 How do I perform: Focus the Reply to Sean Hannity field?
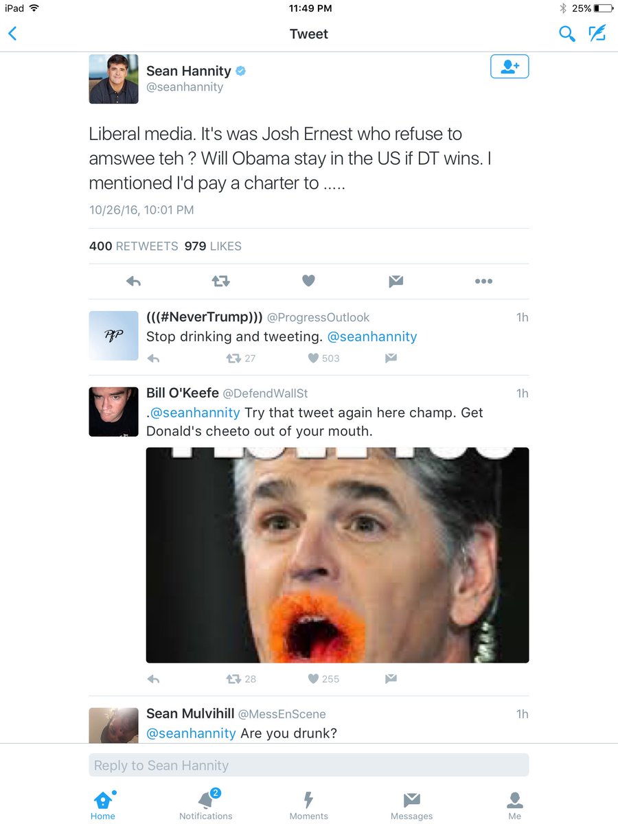tap(309, 765)
